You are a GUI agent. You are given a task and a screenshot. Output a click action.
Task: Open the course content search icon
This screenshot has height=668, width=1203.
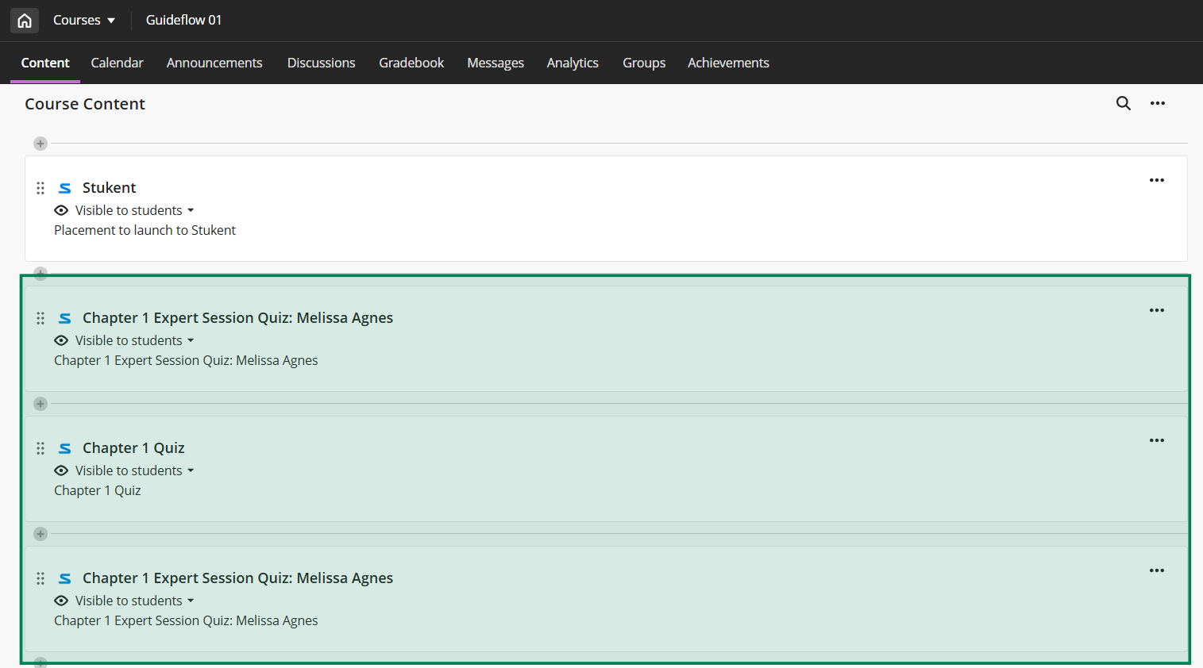click(x=1123, y=103)
